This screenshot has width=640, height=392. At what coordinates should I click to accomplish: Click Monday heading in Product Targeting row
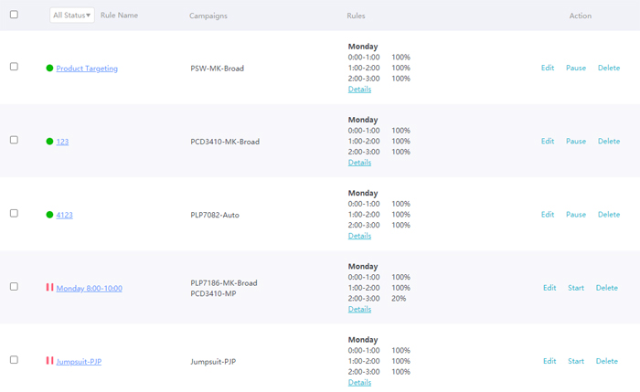pos(363,47)
